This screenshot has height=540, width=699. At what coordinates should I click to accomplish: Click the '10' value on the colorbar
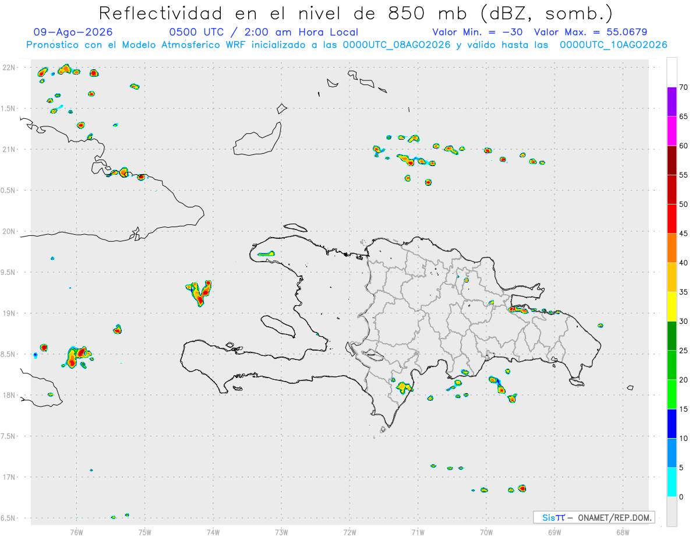click(683, 439)
